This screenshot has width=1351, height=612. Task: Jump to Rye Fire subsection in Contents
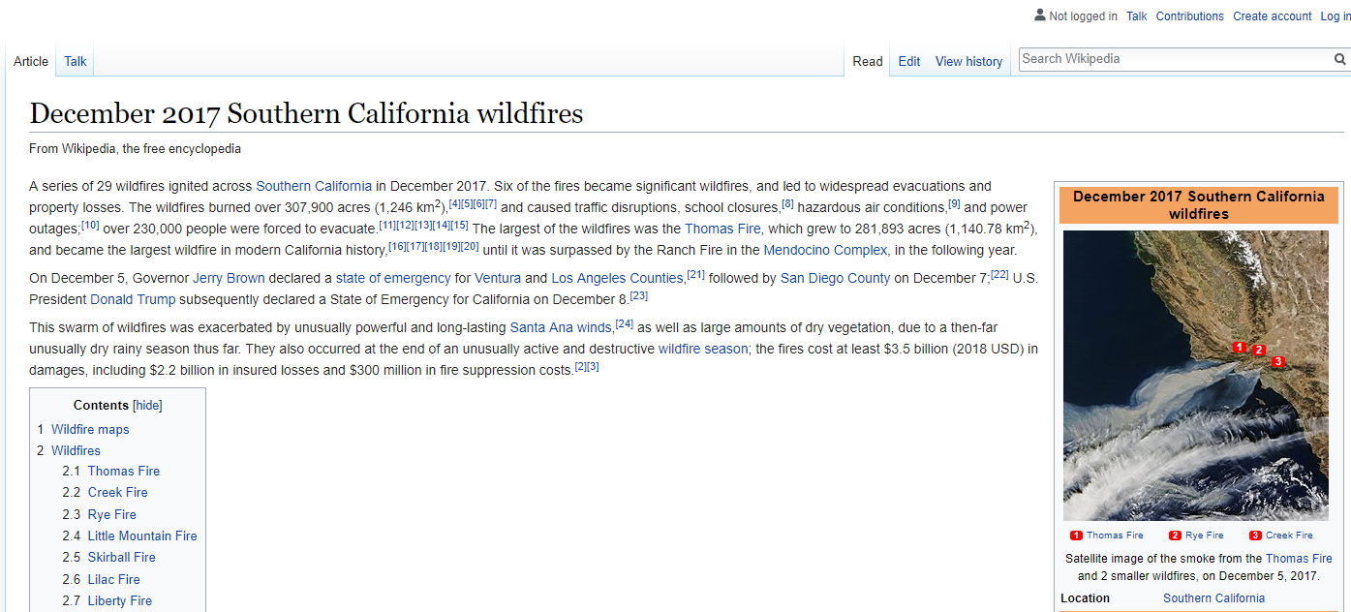tap(112, 515)
